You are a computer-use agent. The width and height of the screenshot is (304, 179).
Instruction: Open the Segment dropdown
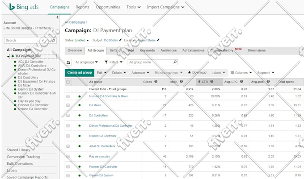pyautogui.click(x=266, y=73)
